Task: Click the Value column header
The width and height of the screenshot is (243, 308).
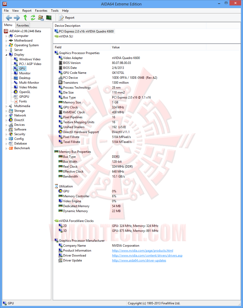Action: (158, 47)
